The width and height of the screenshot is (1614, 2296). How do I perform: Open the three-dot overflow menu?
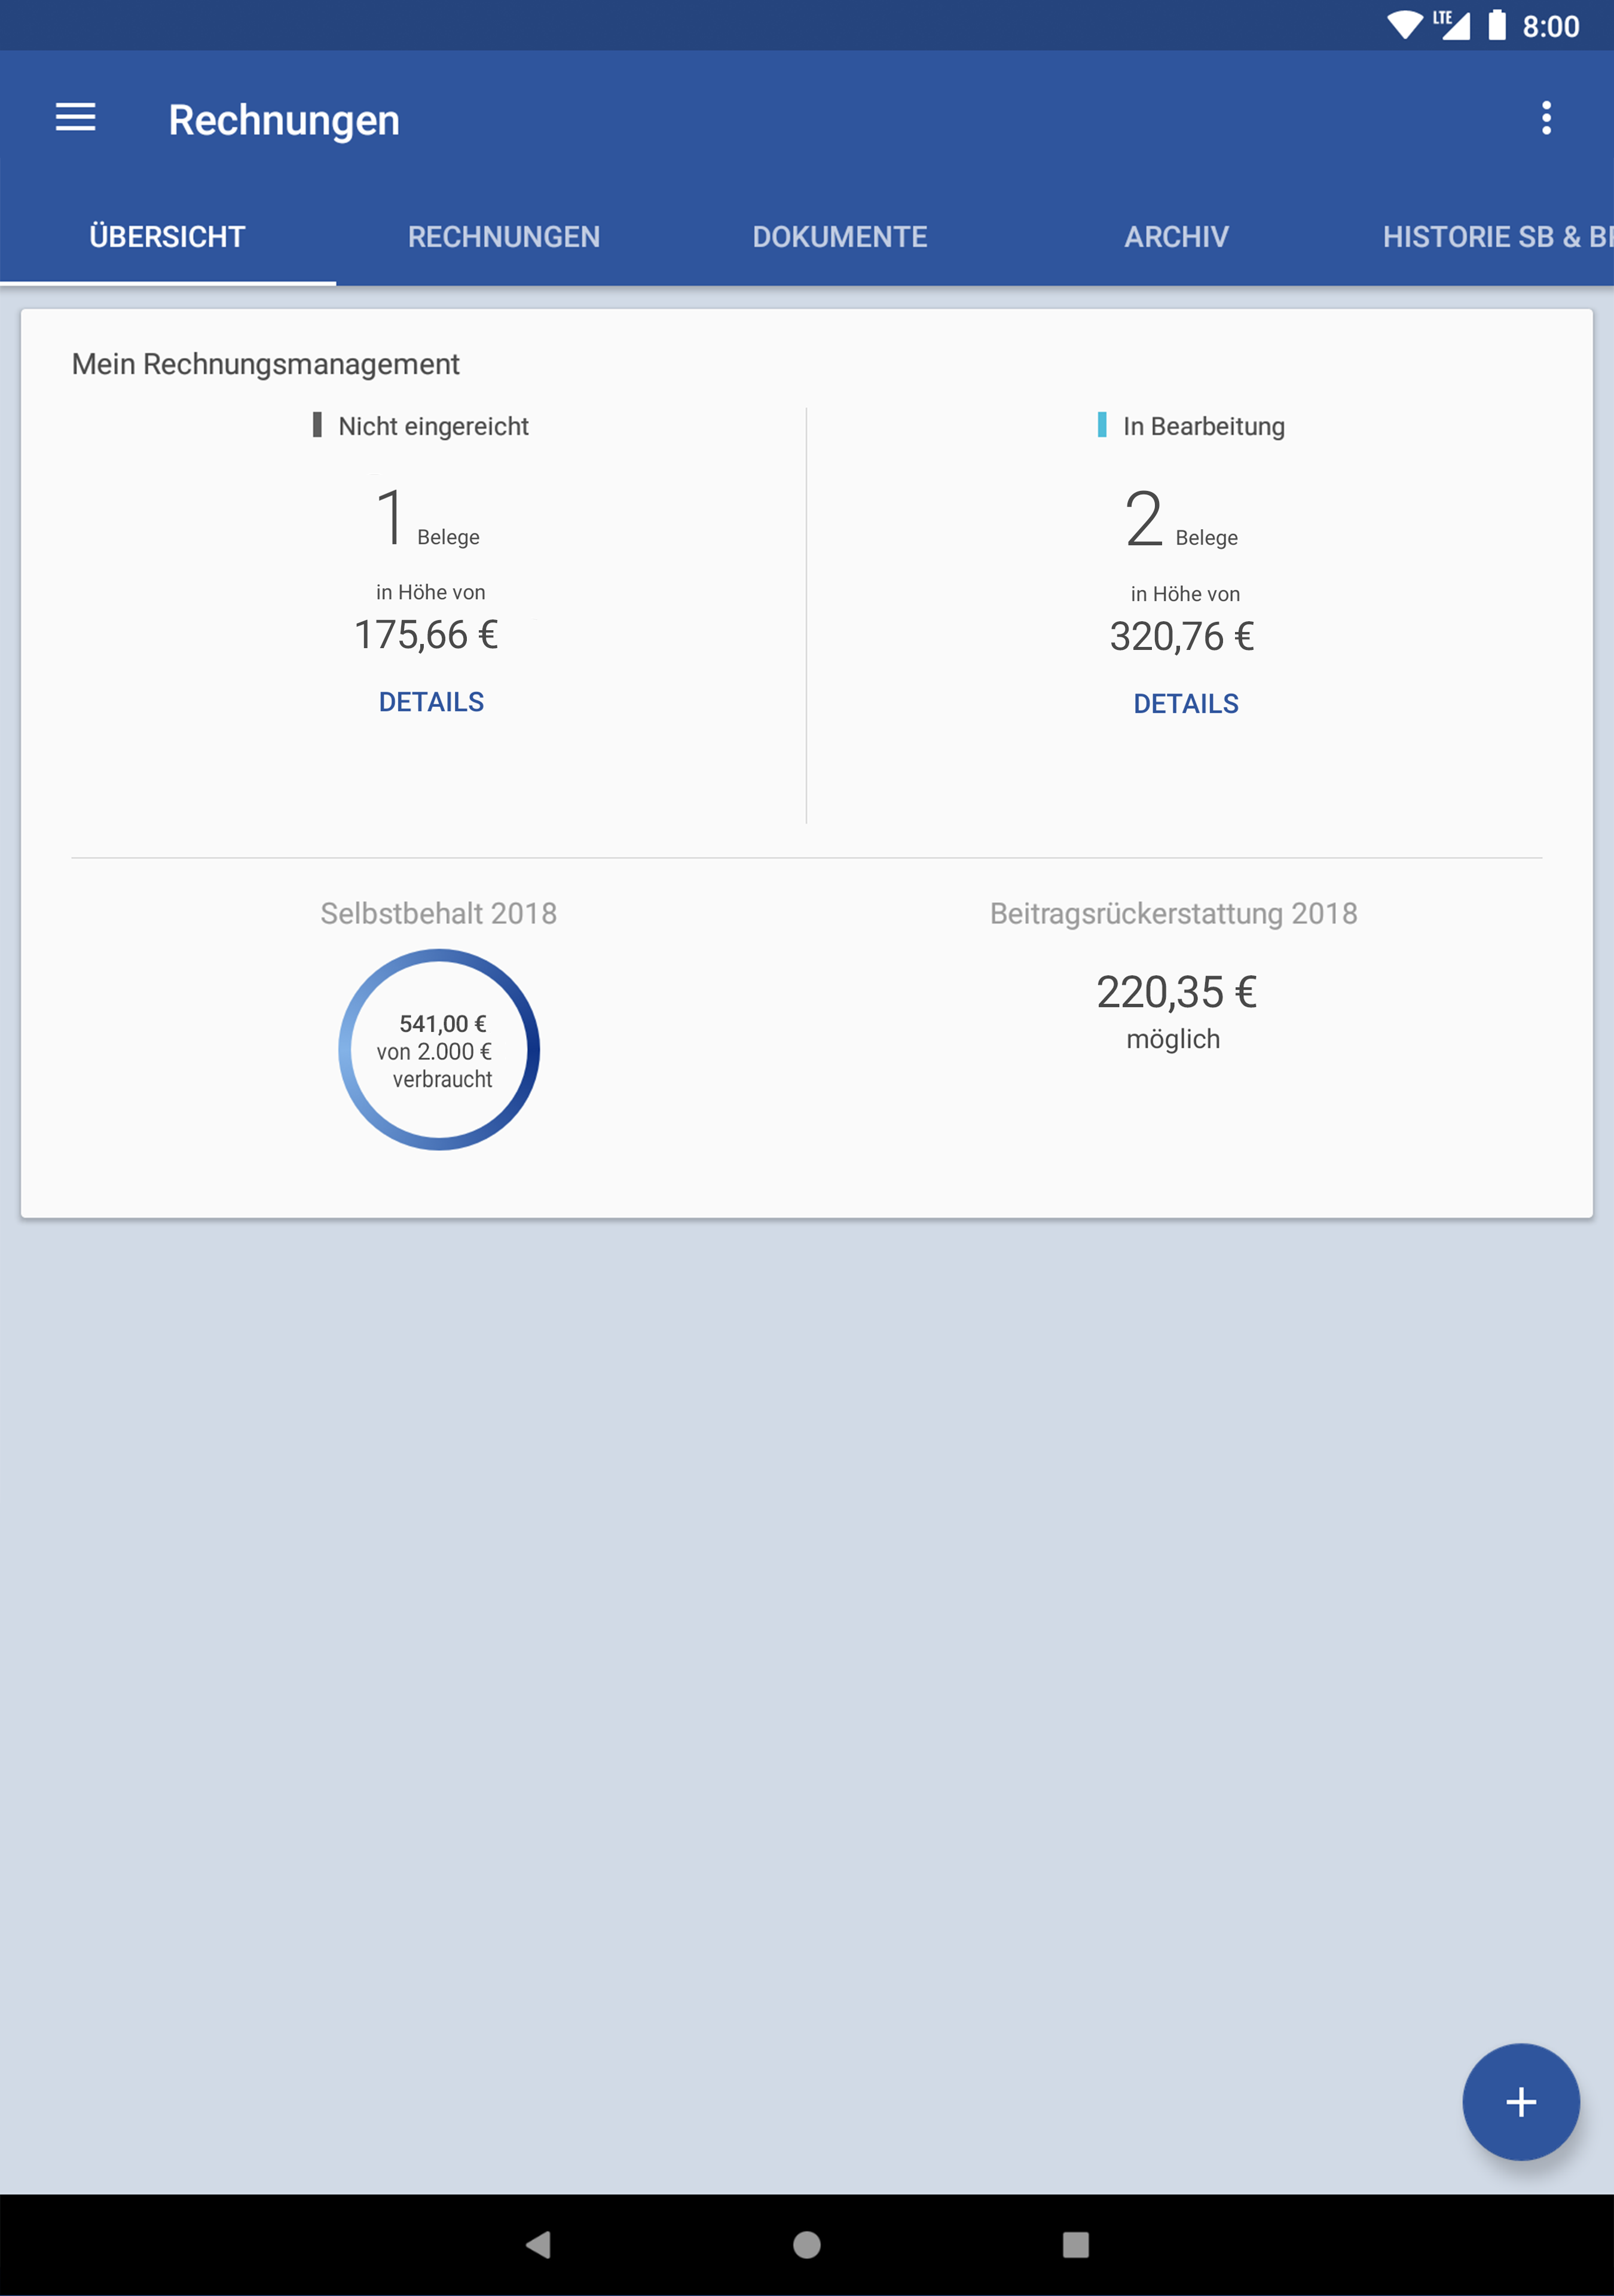point(1546,118)
